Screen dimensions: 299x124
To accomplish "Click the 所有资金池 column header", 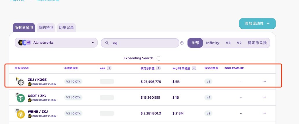I will [x=22, y=68].
